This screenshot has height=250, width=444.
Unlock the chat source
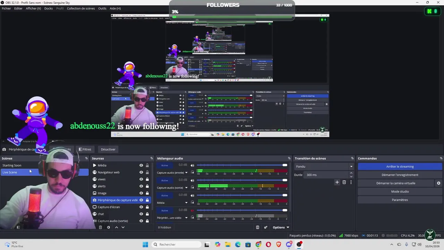147,214
